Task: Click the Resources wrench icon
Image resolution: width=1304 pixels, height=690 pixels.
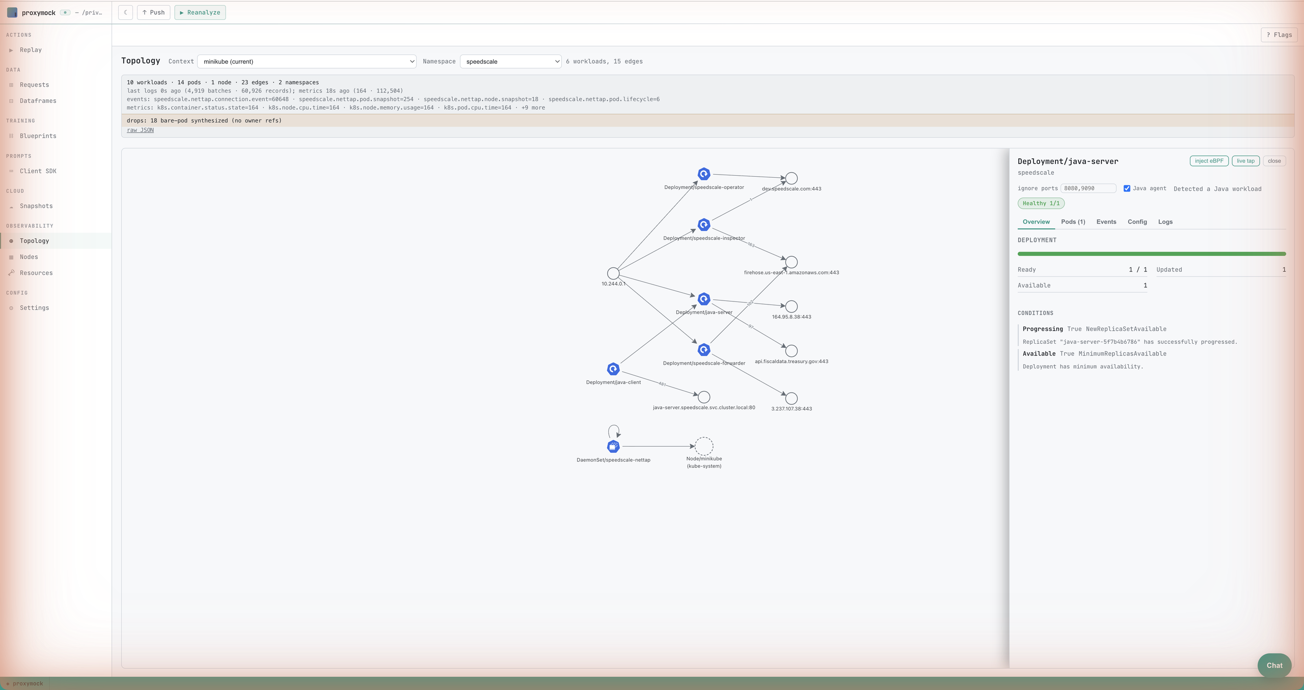Action: (11, 273)
